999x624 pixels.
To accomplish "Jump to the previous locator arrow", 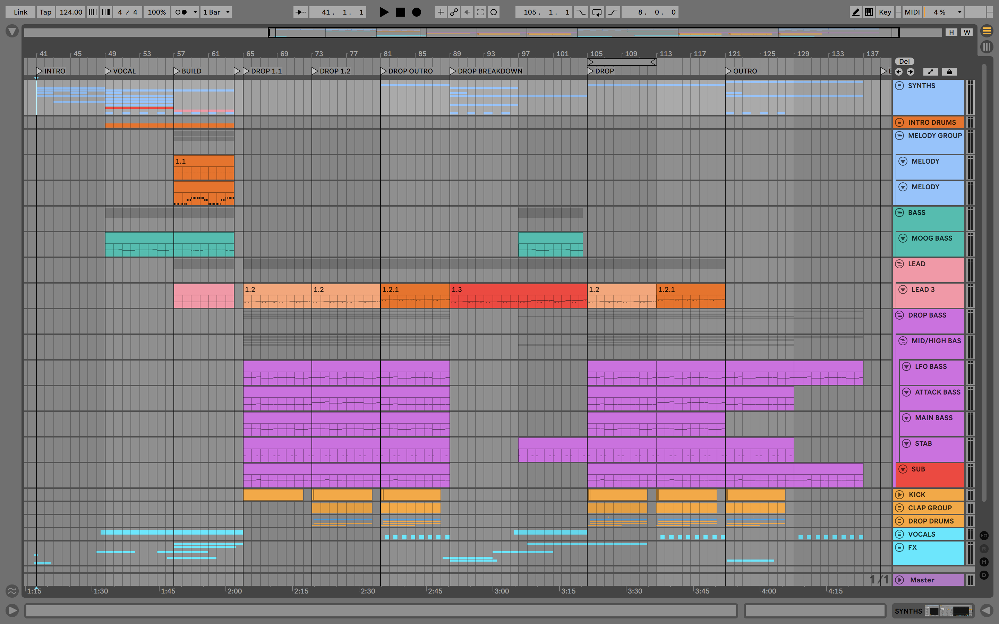I will [x=899, y=72].
